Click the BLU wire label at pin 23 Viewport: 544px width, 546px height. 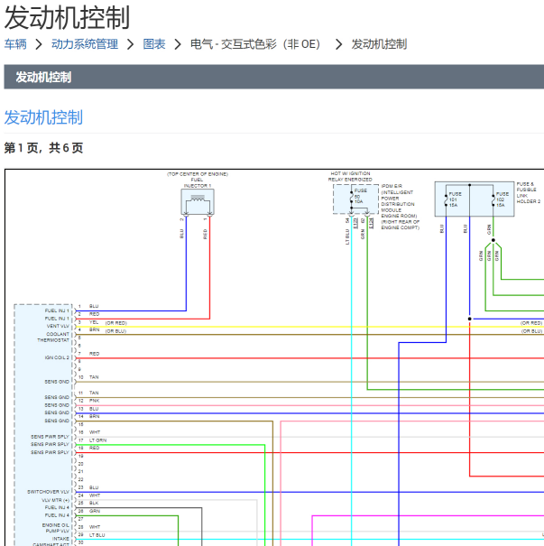[94, 487]
